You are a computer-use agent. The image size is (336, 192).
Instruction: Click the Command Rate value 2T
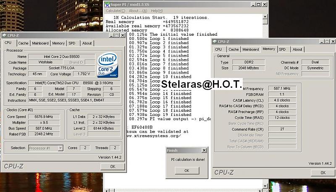click(x=282, y=129)
